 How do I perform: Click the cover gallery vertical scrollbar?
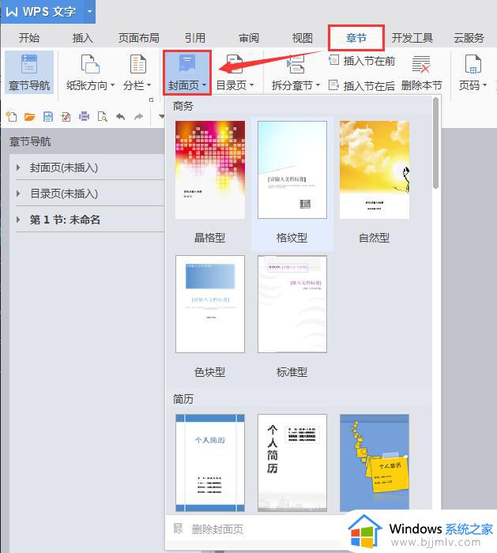(436, 143)
